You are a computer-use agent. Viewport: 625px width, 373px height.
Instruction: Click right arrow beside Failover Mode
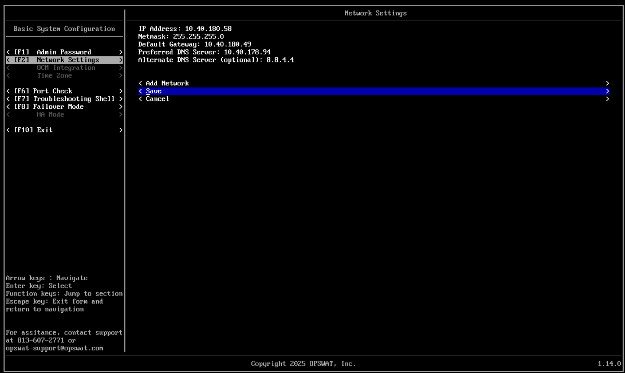[121, 107]
